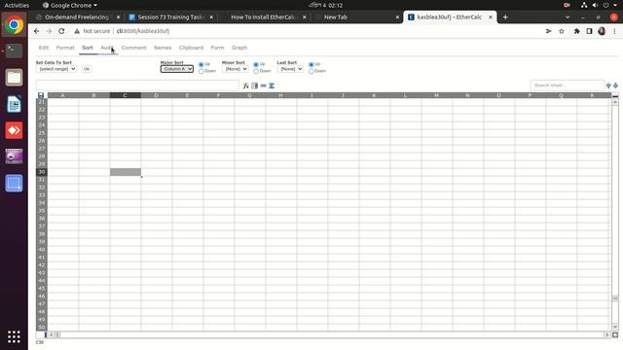Click the save disk icon at grid corner
This screenshot has width=623, height=350.
click(41, 95)
